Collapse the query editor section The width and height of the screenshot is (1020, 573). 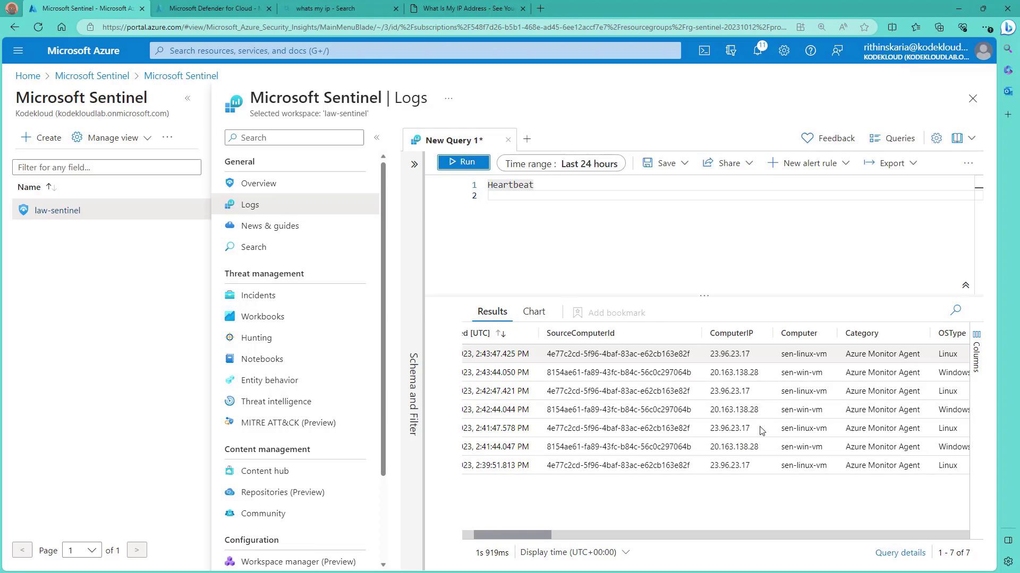tap(965, 285)
